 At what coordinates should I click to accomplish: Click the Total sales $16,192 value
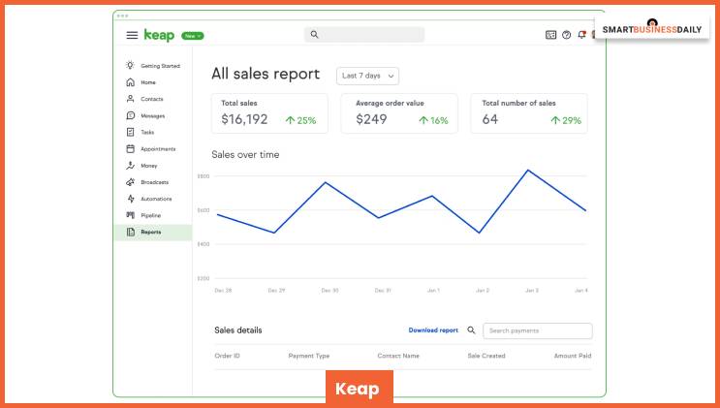click(x=244, y=119)
